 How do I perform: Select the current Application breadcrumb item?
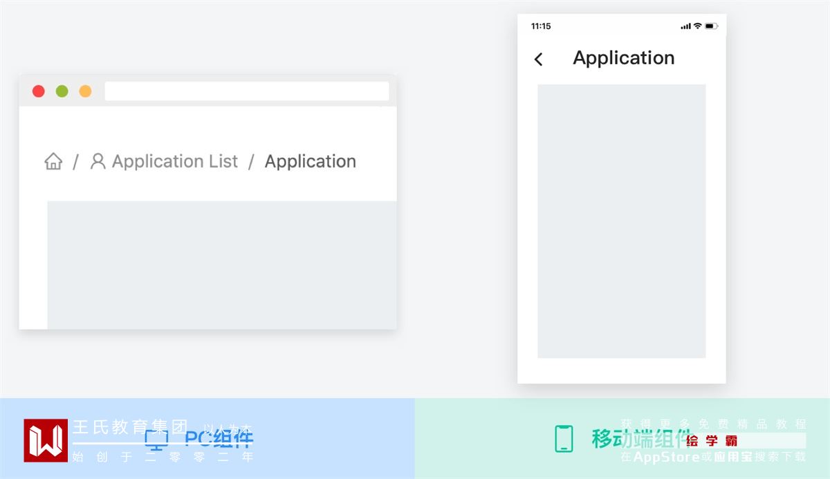point(310,161)
